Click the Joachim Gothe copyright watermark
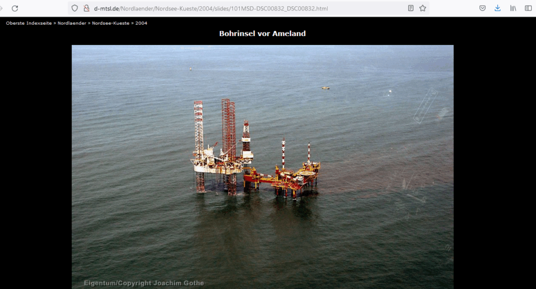This screenshot has height=289, width=536. coord(144,283)
